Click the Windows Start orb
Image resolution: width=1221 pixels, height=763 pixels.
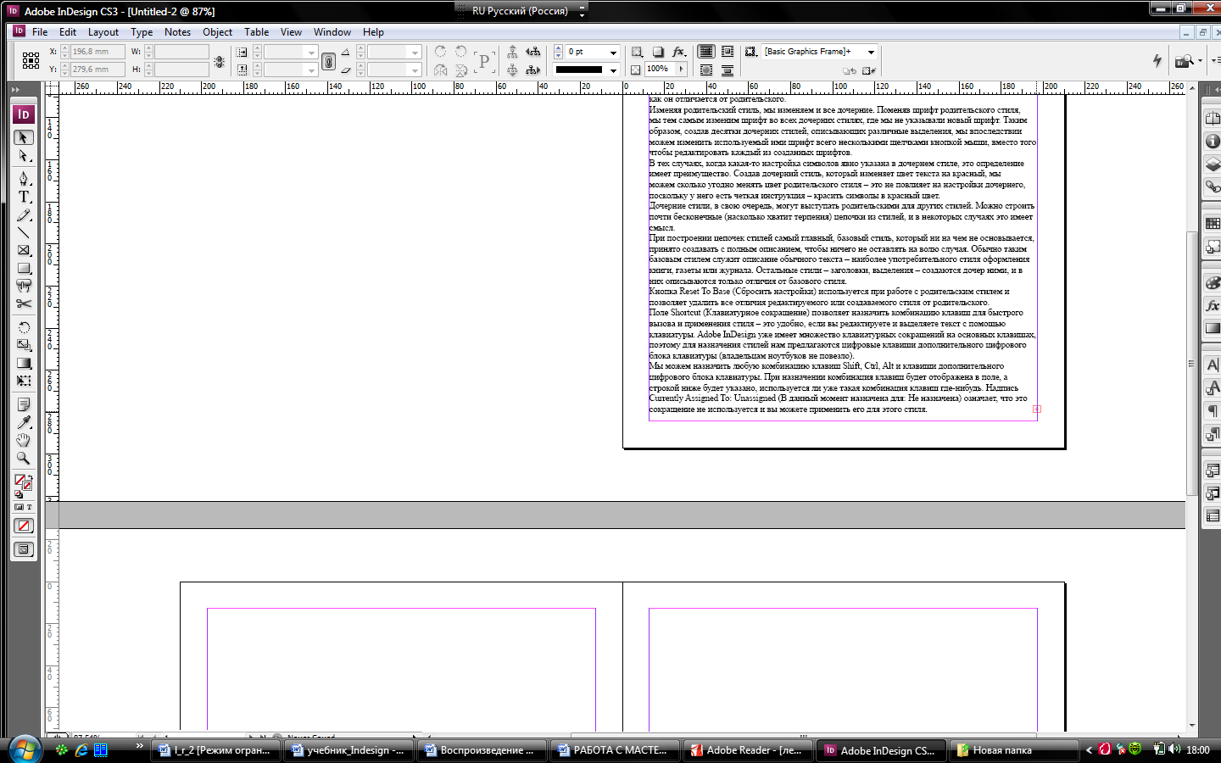25,749
